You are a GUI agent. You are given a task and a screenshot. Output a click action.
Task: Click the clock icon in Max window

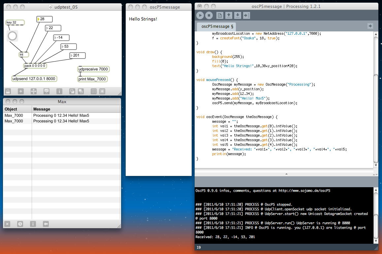click(20, 224)
